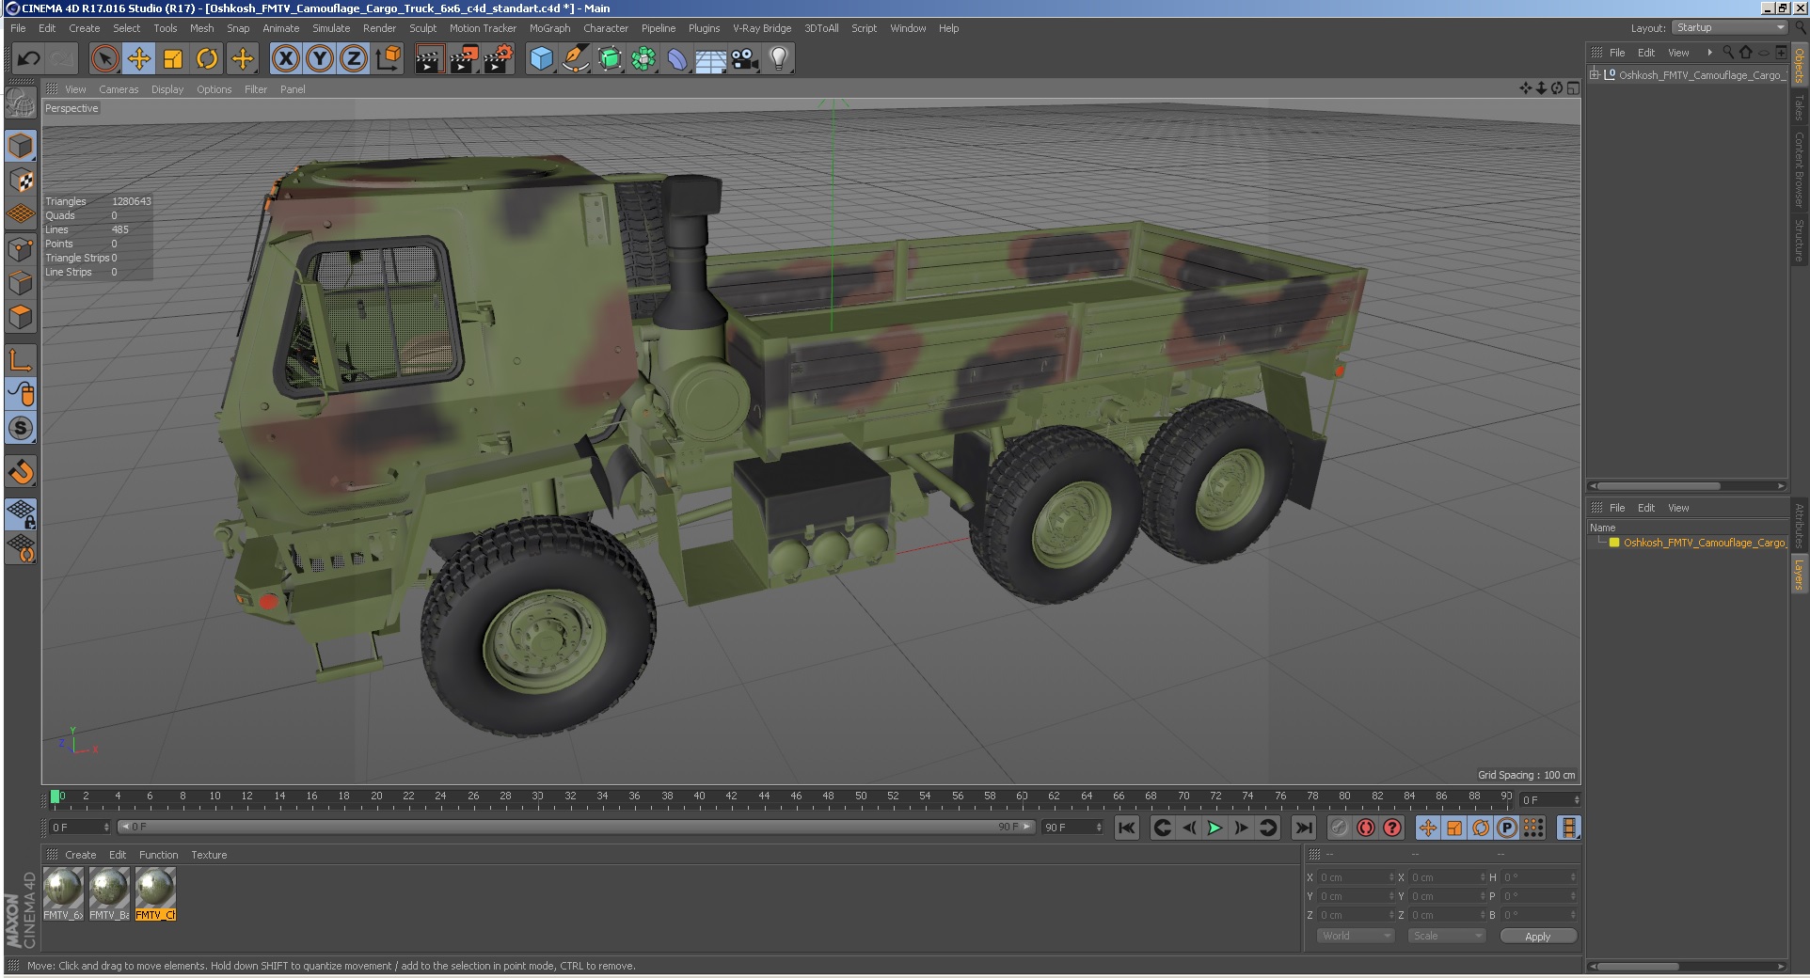
Task: Switch to Content Browser side tab
Action: coord(1799,169)
